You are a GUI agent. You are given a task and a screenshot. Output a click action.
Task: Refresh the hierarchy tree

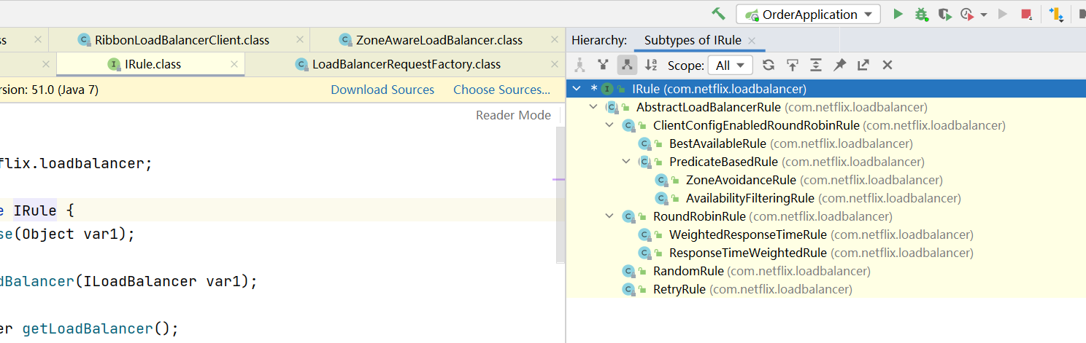point(769,65)
